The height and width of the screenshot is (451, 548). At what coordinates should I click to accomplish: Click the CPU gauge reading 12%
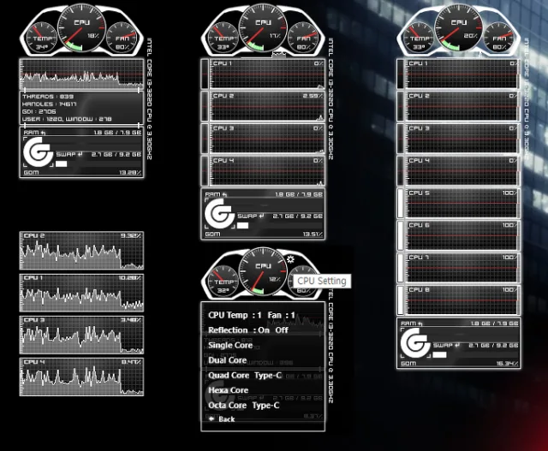(x=263, y=271)
